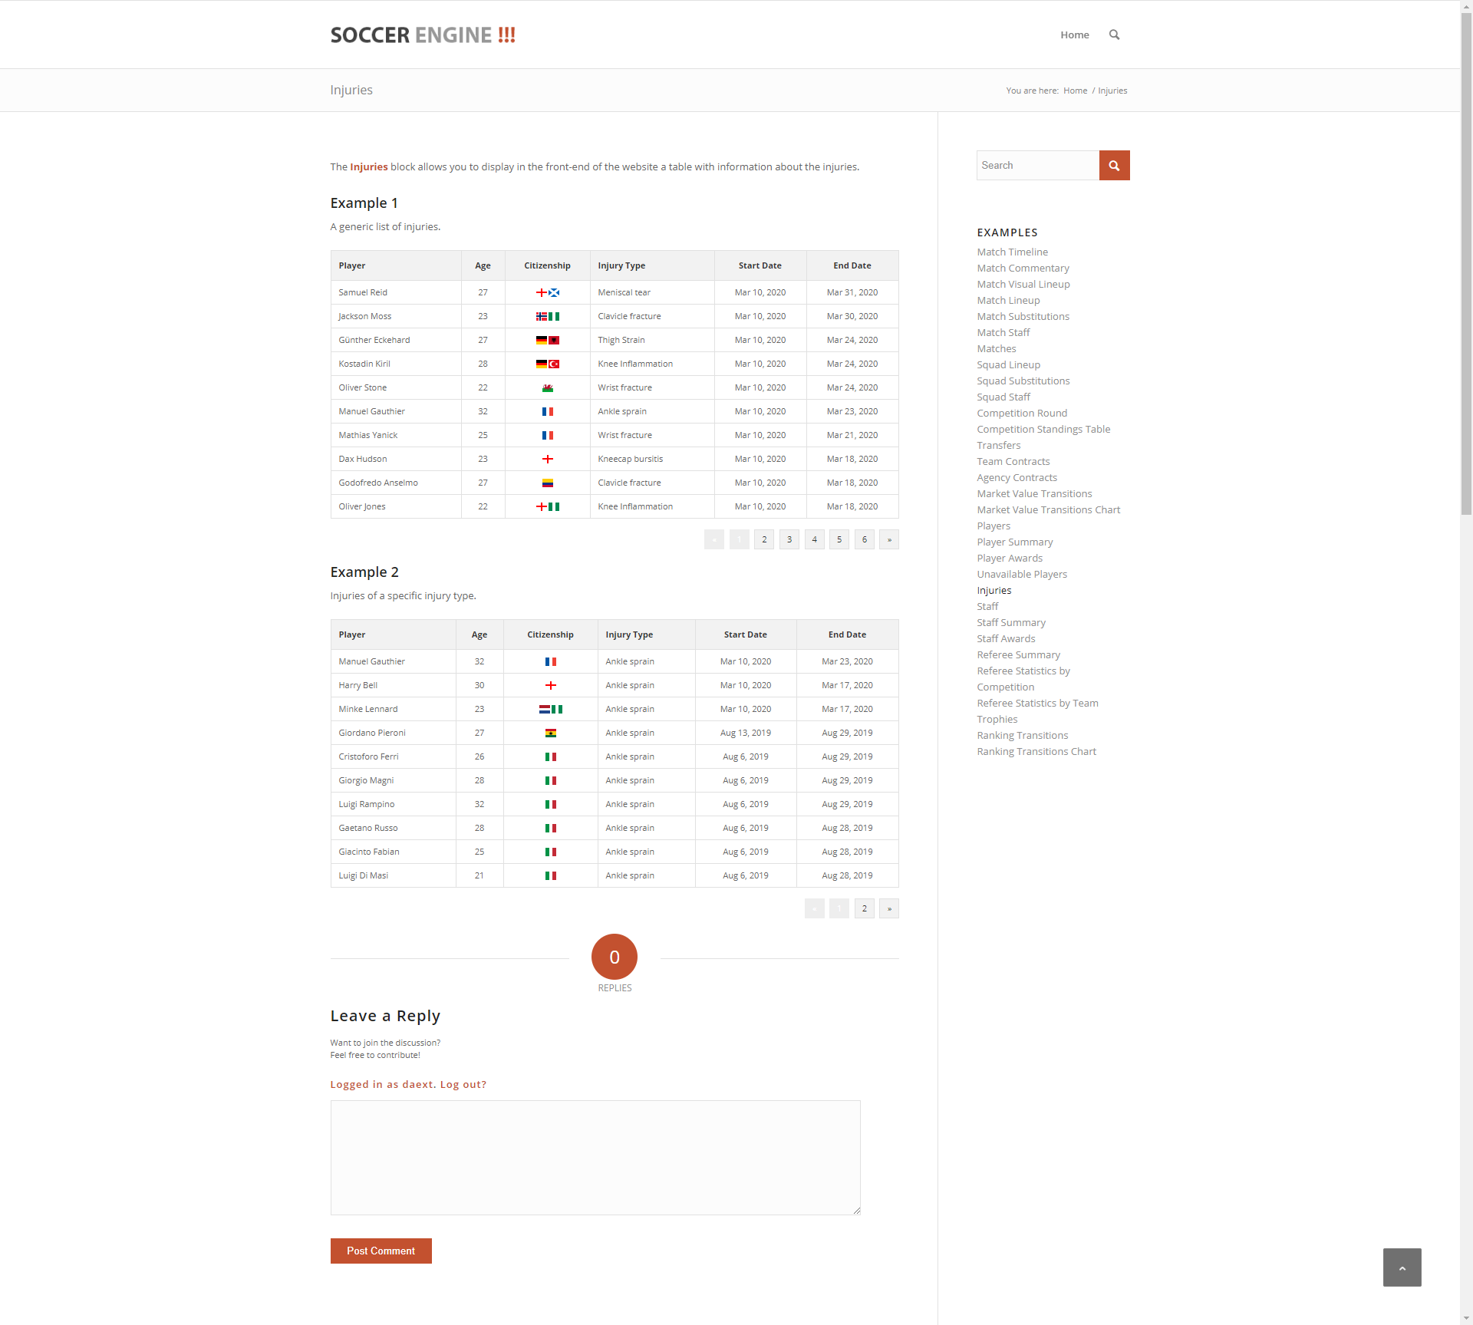Click the Post Comment button
The width and height of the screenshot is (1473, 1325).
point(381,1251)
